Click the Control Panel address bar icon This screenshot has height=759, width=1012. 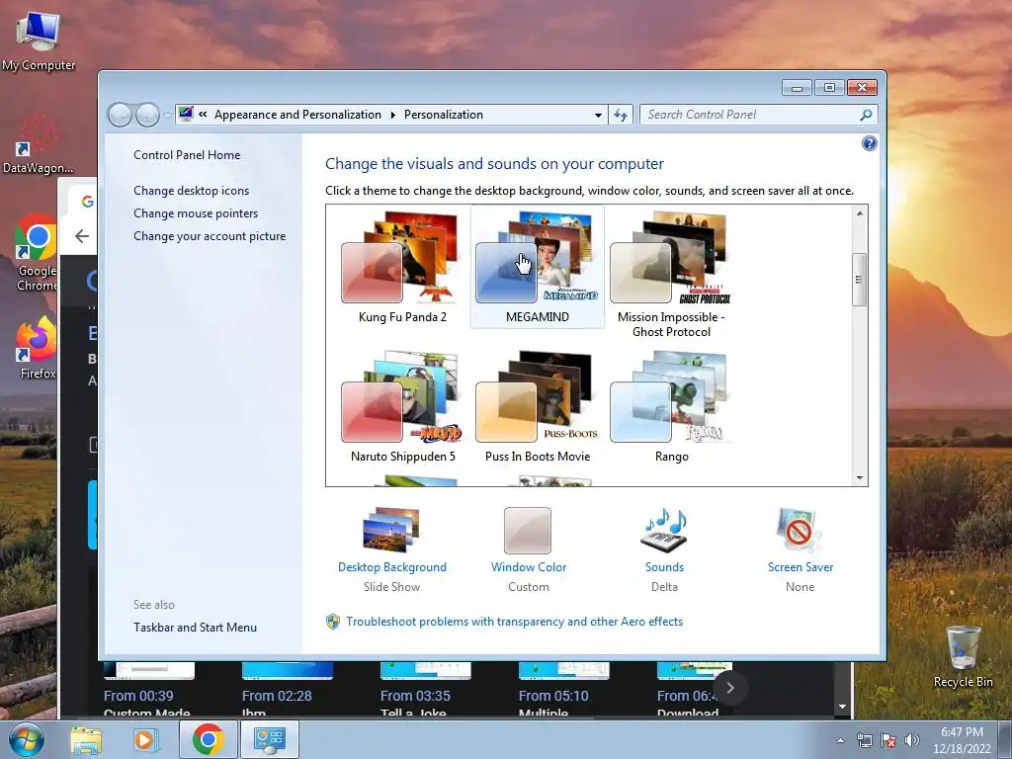186,115
